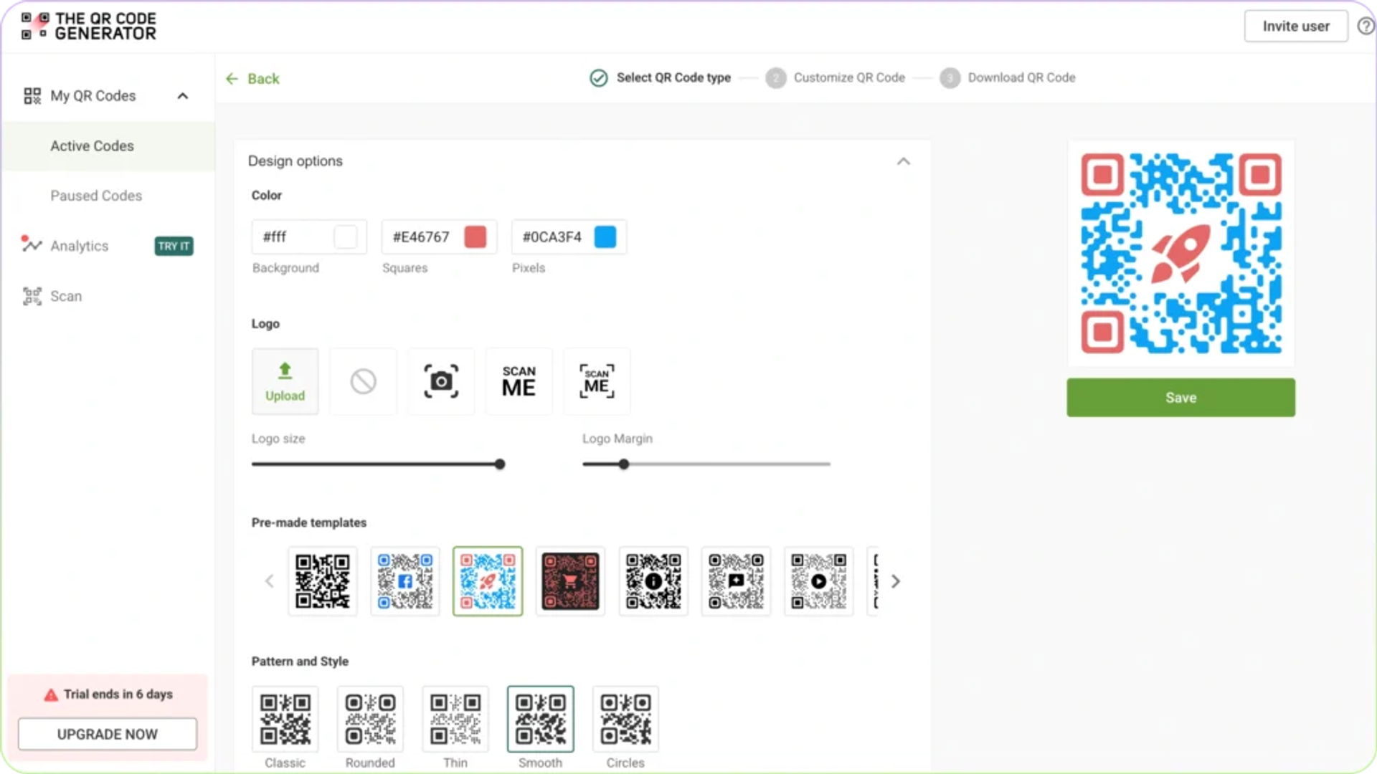Select the Circles pattern style

tap(625, 719)
